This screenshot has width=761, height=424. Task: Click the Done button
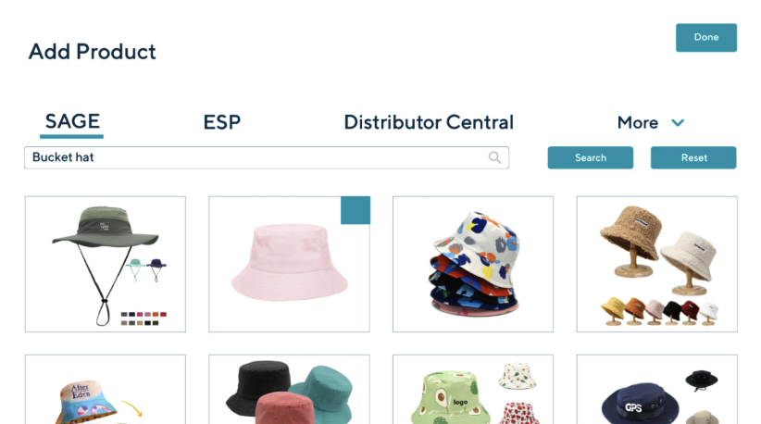[x=706, y=37]
